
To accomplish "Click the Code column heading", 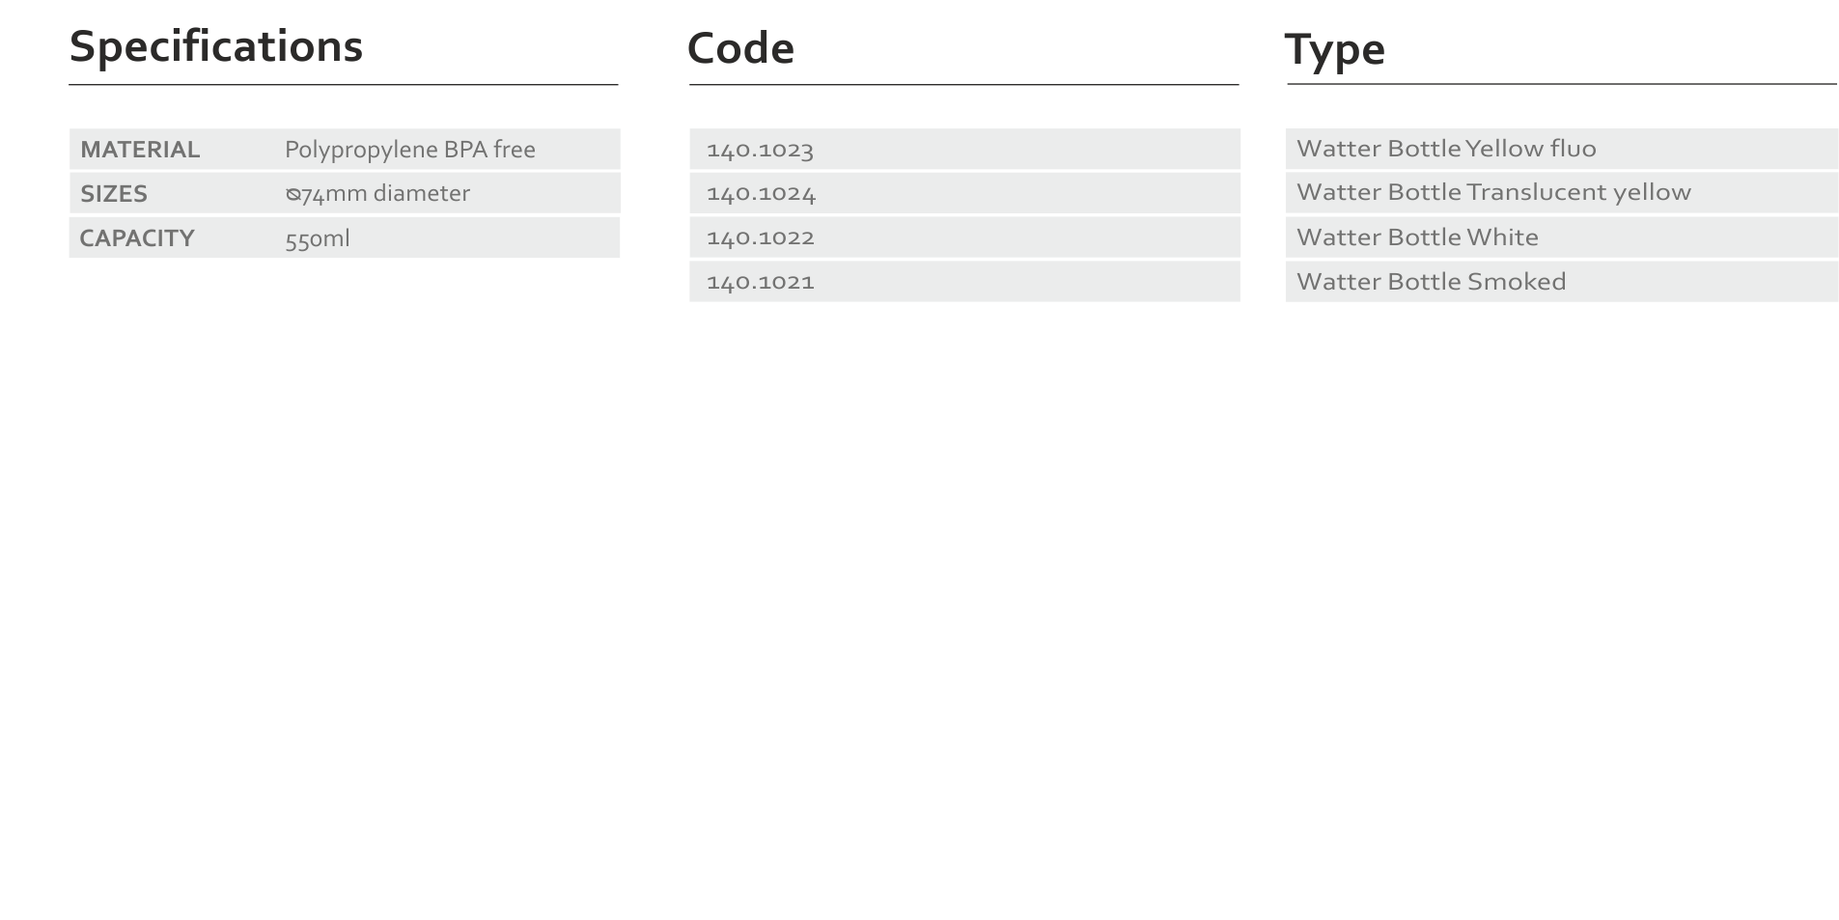I will click(x=740, y=48).
